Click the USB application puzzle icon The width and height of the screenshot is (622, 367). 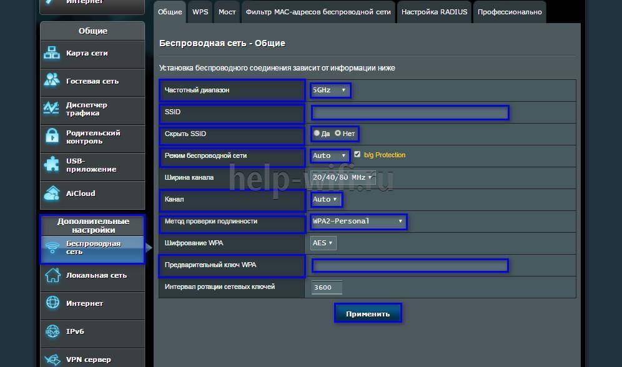pyautogui.click(x=52, y=165)
